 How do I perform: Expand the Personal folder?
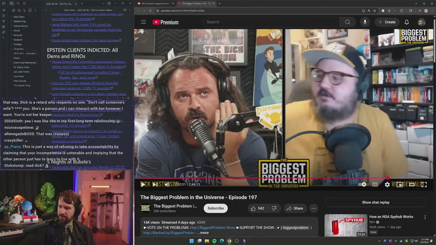pyautogui.click(x=18, y=35)
